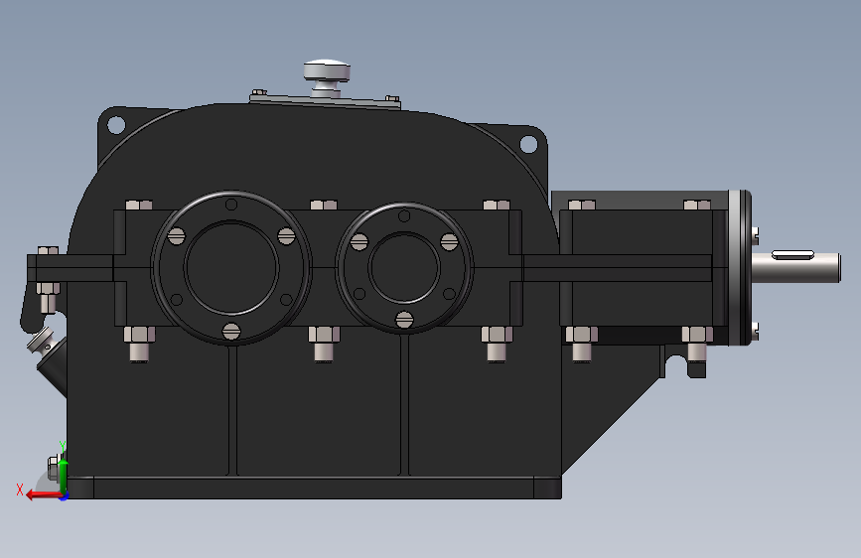Select the inspection cover plate under breather
This screenshot has width=861, height=558.
(325, 101)
